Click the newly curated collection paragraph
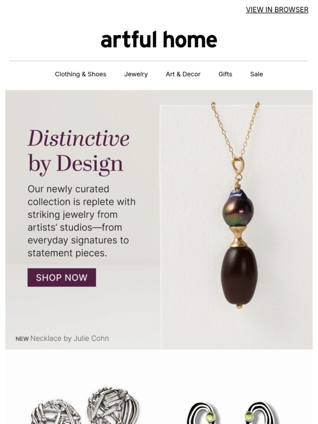This screenshot has width=318, height=424. 81,221
